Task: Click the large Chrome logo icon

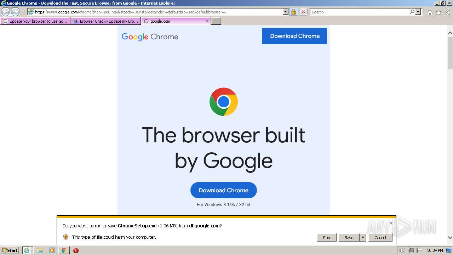Action: (224, 102)
